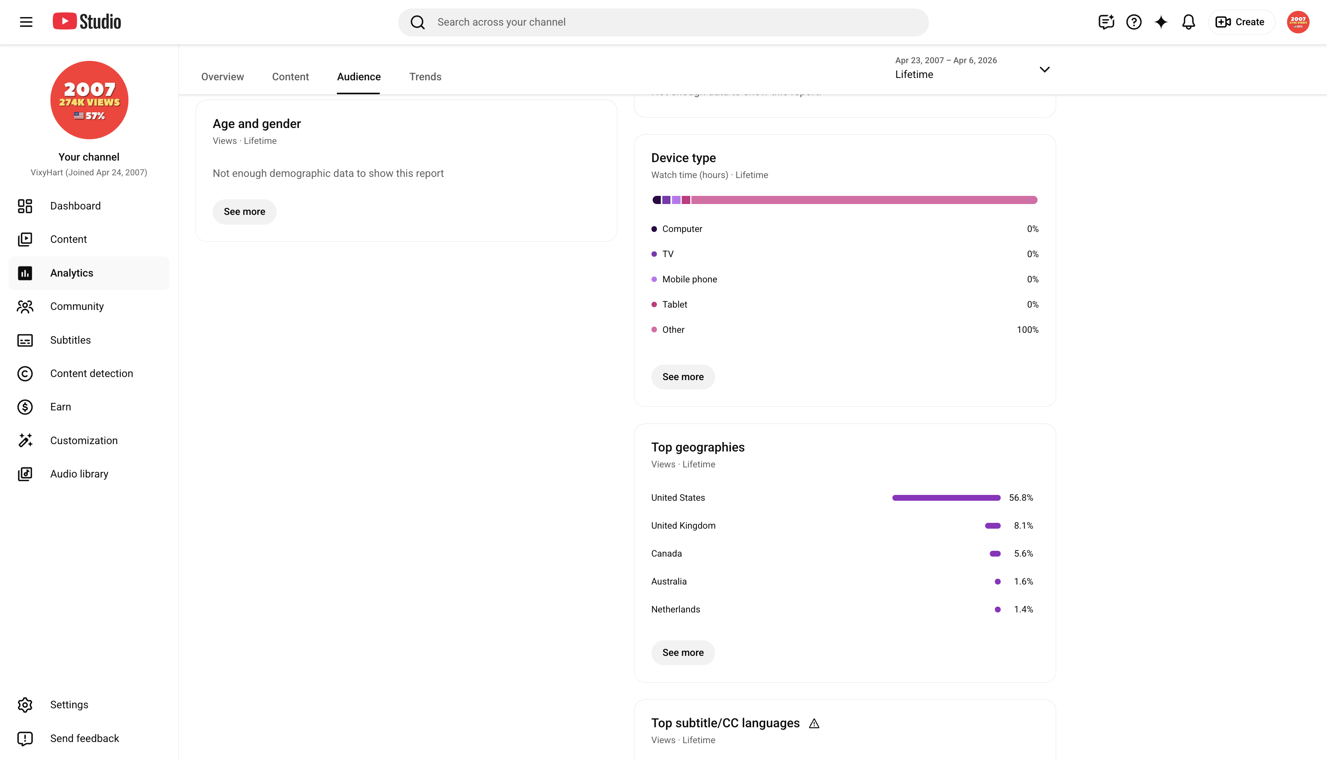Image resolution: width=1327 pixels, height=761 pixels.
Task: Open Settings in the sidebar
Action: point(89,705)
